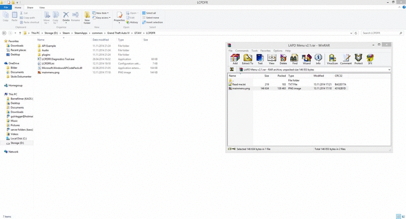Click GTAIV in address breadcrumb
Screen dimensions: 406x219
click(x=138, y=33)
